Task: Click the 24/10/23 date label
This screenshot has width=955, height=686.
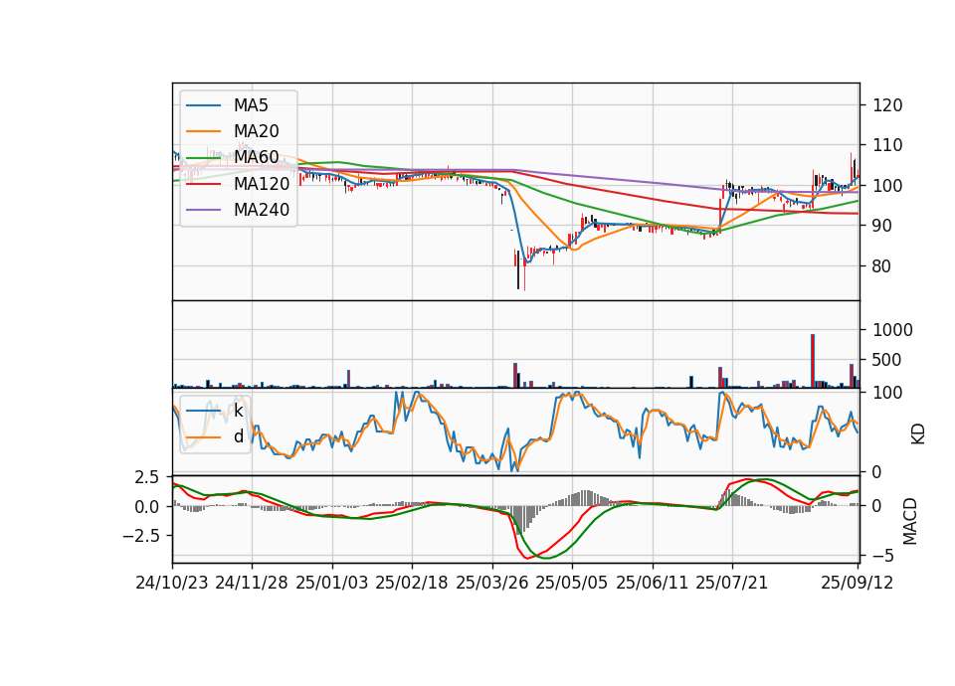Action: coord(172,583)
